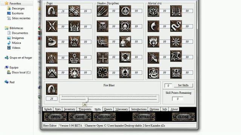
Task: Switch to the Options tab
Action: 154,109
